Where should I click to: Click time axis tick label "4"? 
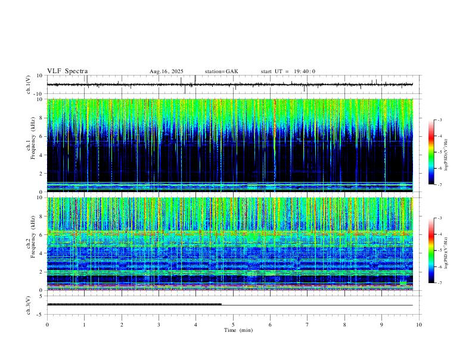pos(196,325)
